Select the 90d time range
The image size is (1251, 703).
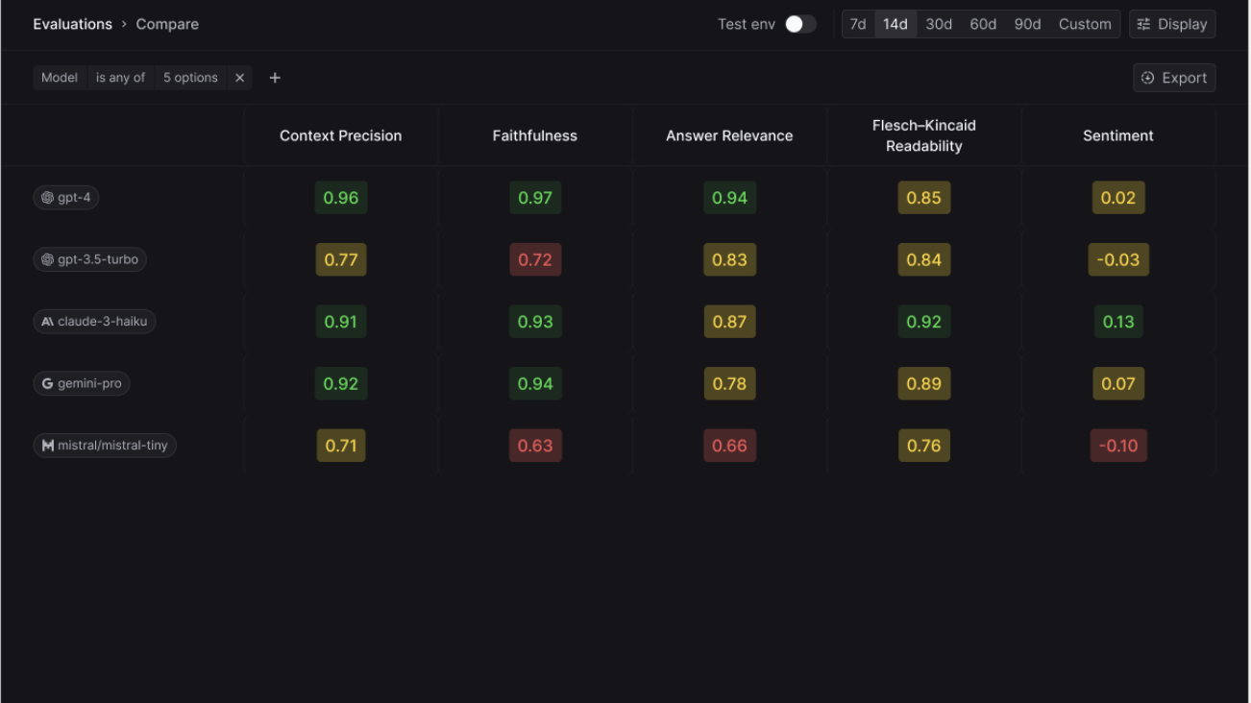click(x=1027, y=24)
